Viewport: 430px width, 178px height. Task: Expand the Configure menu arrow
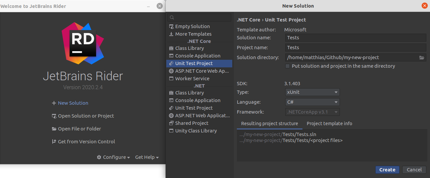pos(128,158)
